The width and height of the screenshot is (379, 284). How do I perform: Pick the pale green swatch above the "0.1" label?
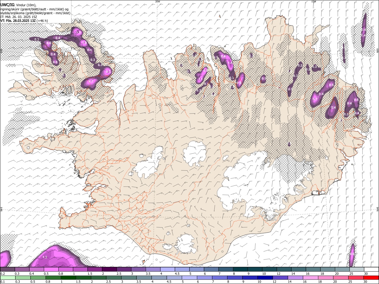(x=8, y=278)
